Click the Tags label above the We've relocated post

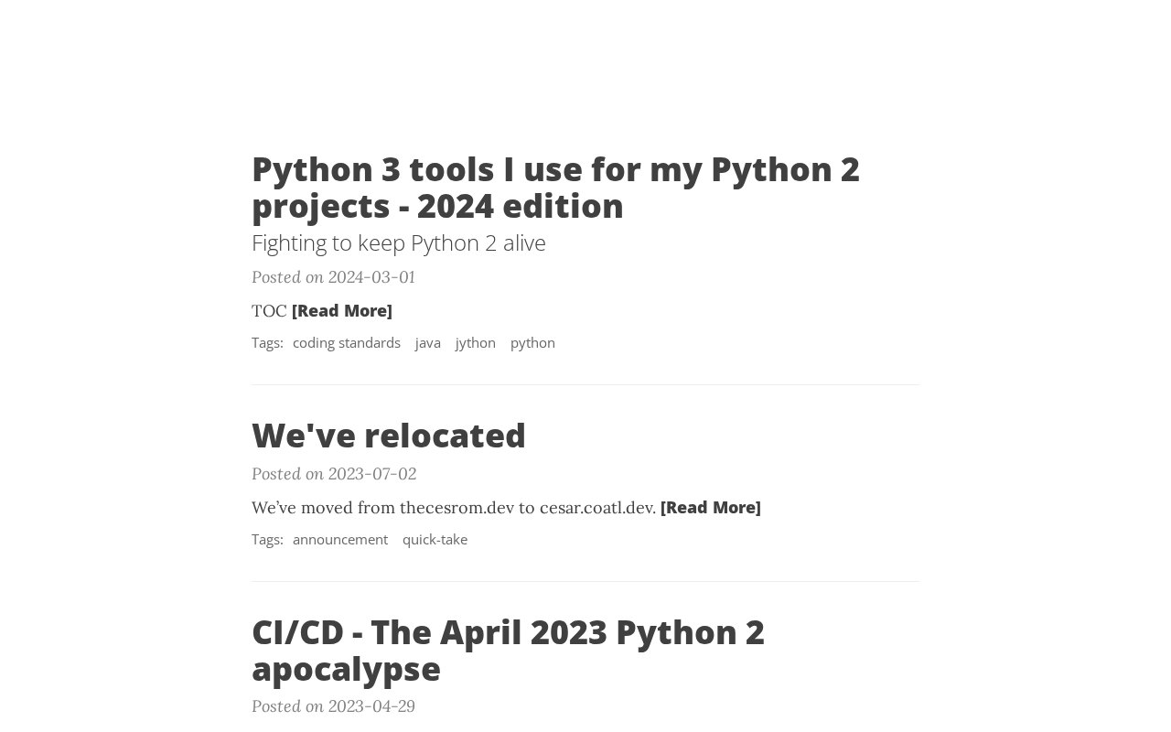(267, 343)
